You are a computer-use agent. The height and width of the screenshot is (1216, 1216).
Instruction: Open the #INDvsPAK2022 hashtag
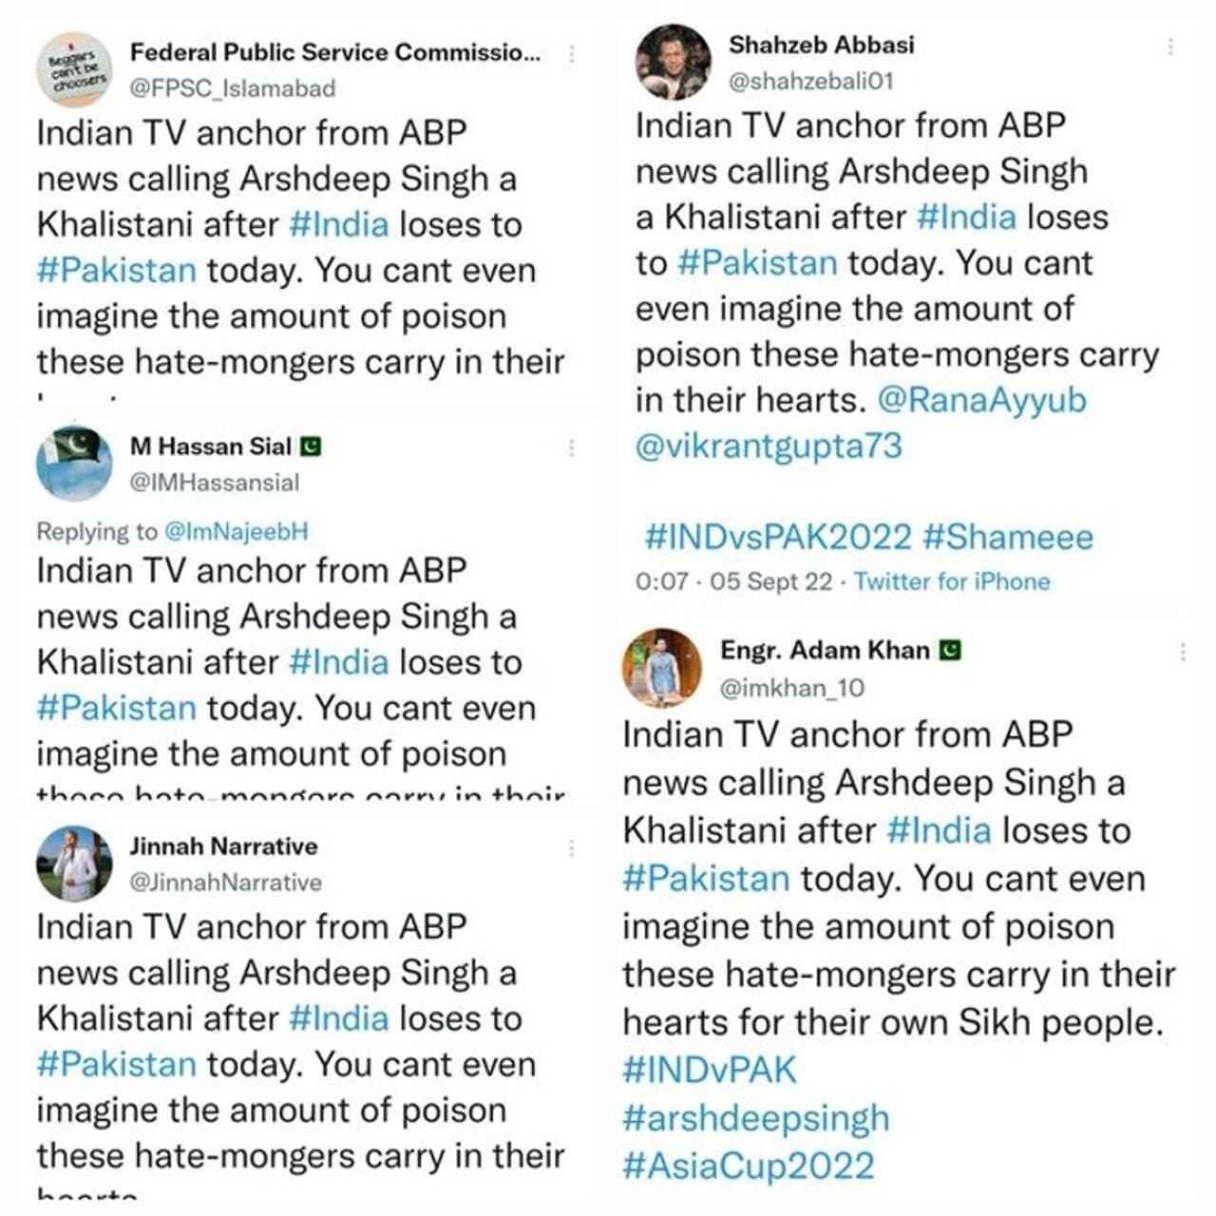coord(778,538)
